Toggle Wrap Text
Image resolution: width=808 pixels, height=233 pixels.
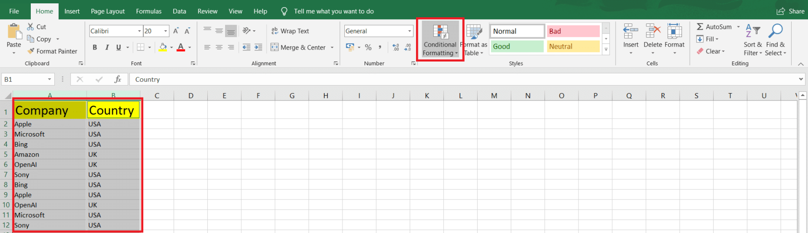tap(290, 31)
